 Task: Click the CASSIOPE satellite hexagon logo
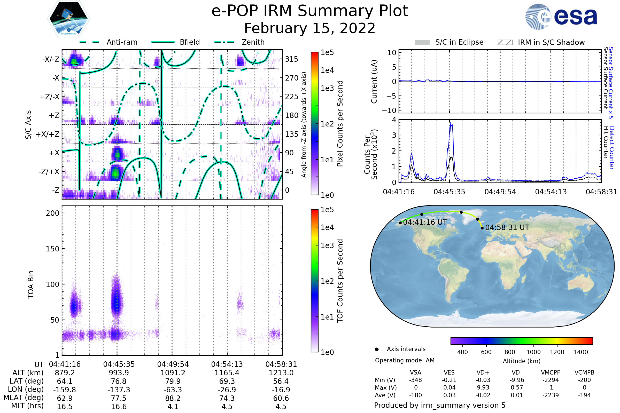[x=68, y=19]
